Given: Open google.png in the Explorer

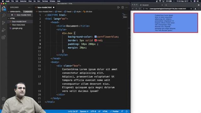Looking at the screenshot, I should point(17,28).
